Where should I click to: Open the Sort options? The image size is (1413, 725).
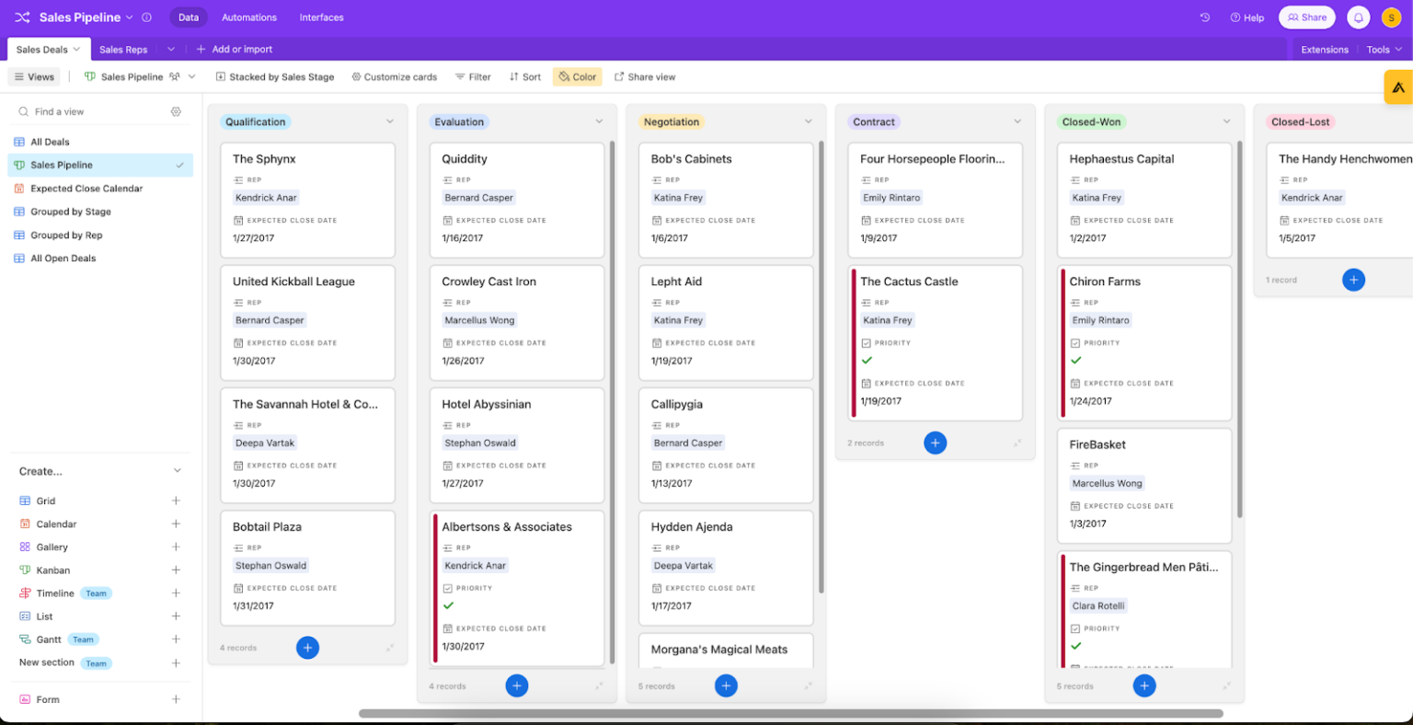(x=524, y=76)
